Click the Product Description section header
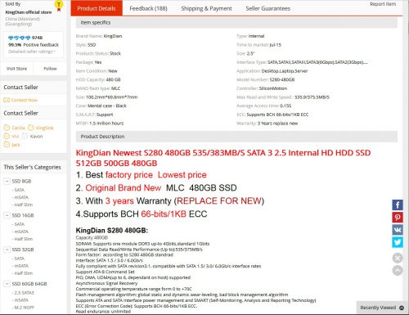The image size is (409, 315). pyautogui.click(x=236, y=137)
